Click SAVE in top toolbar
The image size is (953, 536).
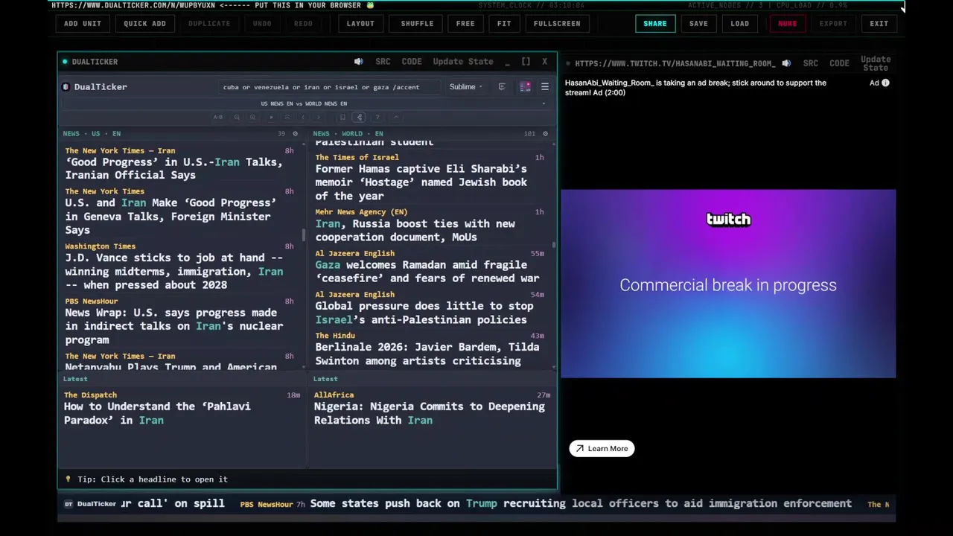[x=698, y=23]
